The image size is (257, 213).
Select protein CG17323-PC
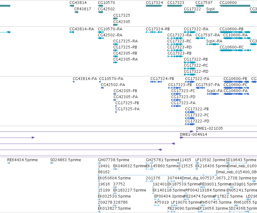pyautogui.click(x=183, y=91)
